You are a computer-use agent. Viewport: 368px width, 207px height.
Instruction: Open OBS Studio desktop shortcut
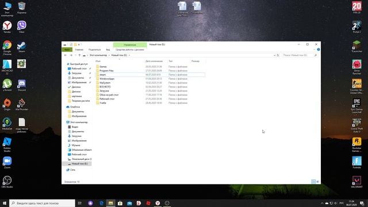7,182
